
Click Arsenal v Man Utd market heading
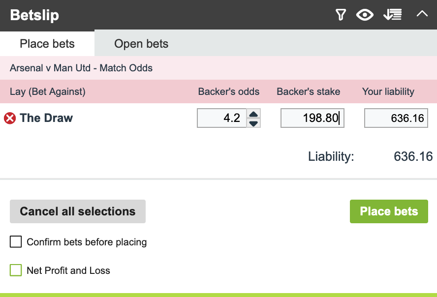[x=81, y=68]
